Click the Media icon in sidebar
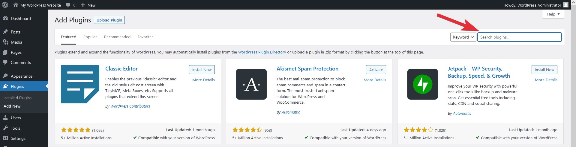 (5, 42)
